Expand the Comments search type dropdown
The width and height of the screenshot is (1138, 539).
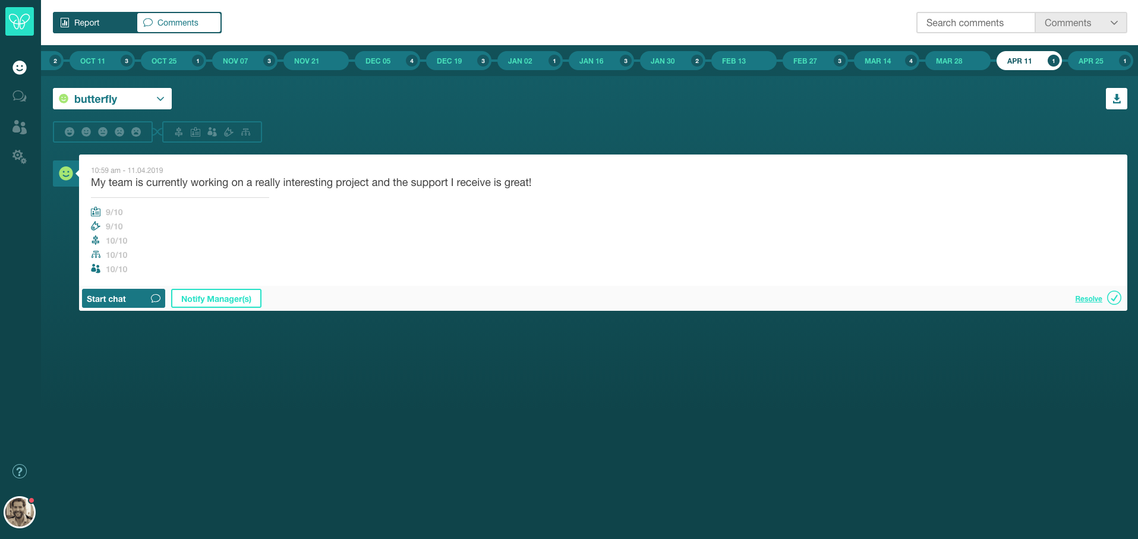tap(1080, 23)
